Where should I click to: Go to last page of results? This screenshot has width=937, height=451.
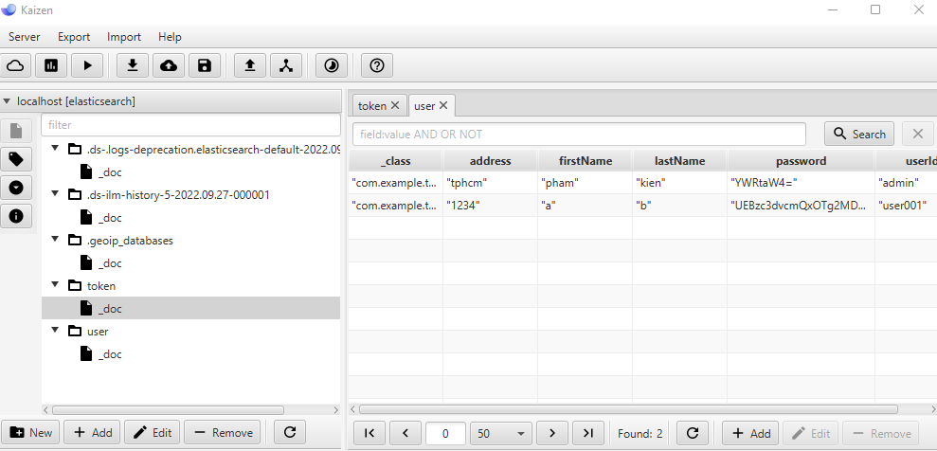click(x=588, y=433)
